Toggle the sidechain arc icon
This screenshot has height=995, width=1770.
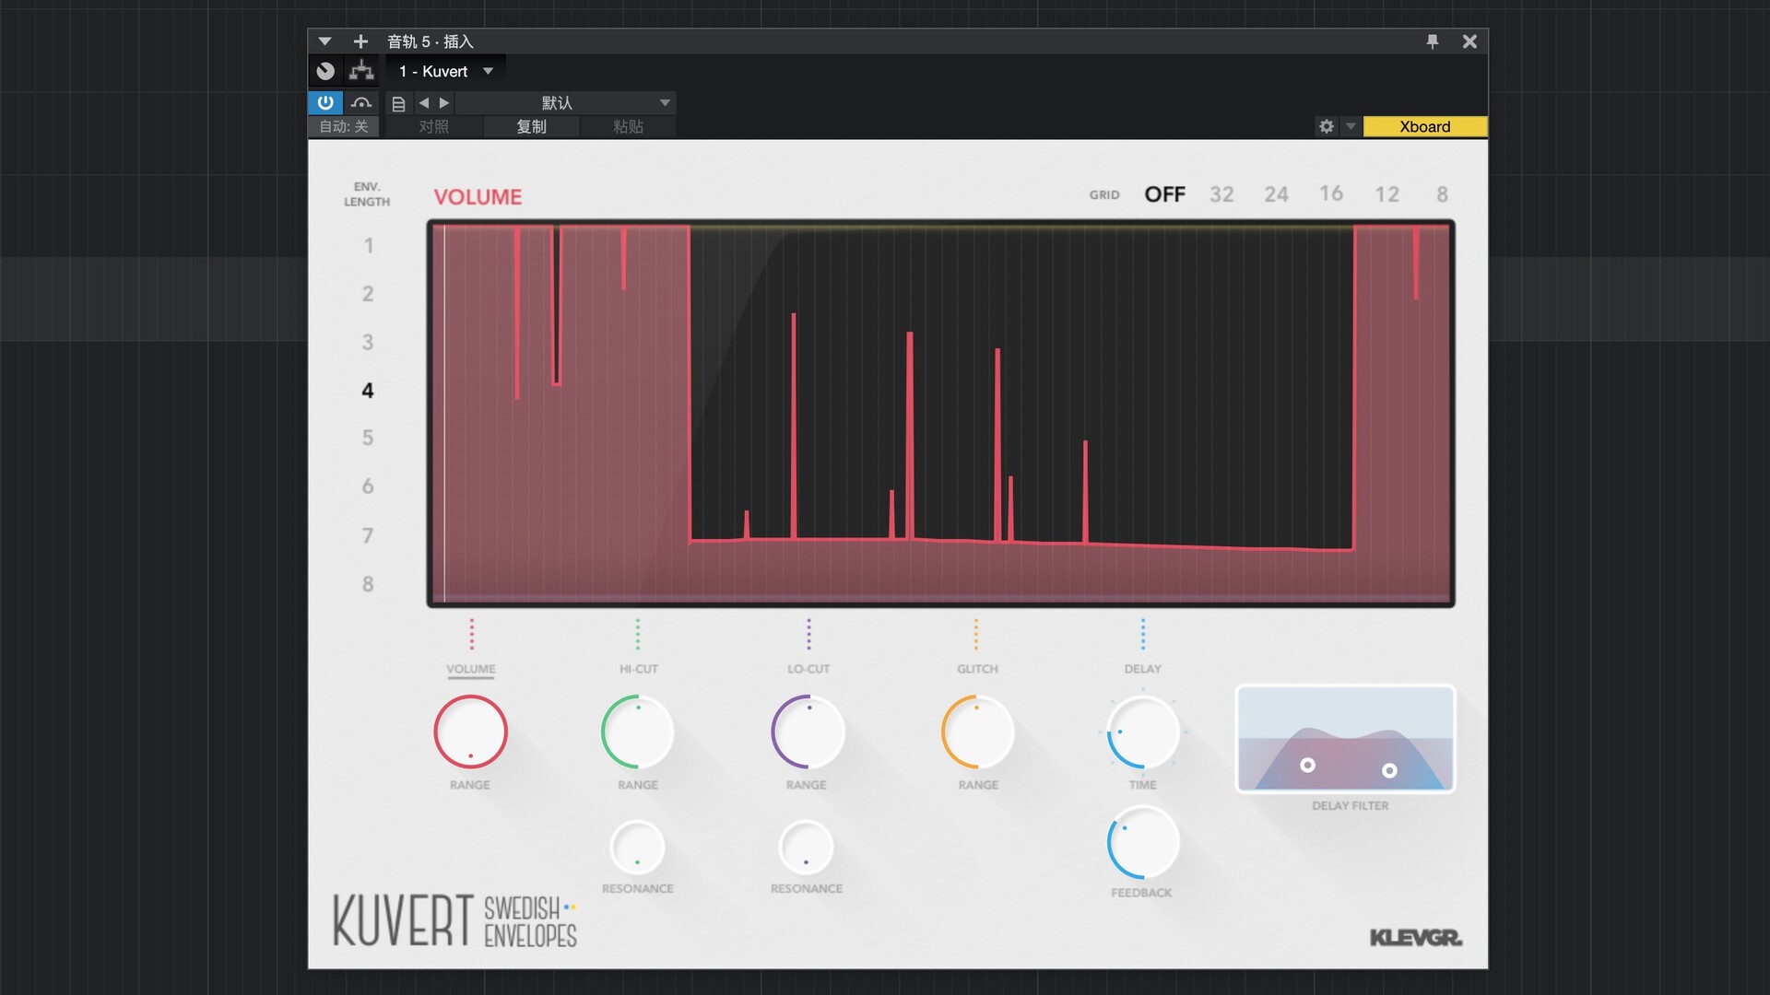pos(361,102)
